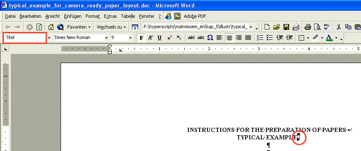Open the Extras menu
Image resolution: width=361 pixels, height=151 pixels.
coord(110,16)
